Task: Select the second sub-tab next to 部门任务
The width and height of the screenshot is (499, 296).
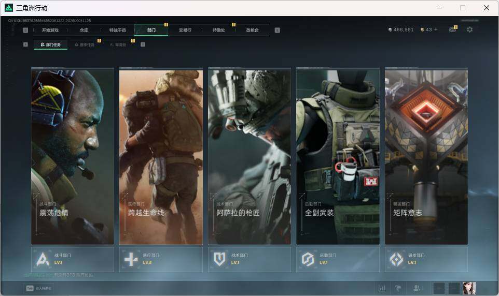Action: point(85,45)
